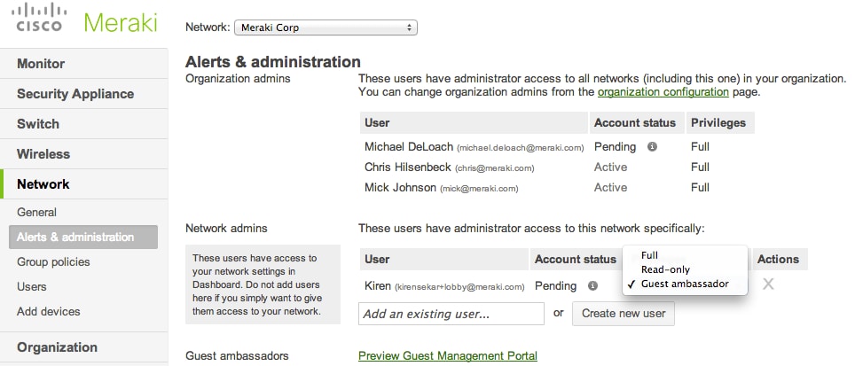Open the Network sidebar section
This screenshot has height=366, width=855.
coord(84,184)
